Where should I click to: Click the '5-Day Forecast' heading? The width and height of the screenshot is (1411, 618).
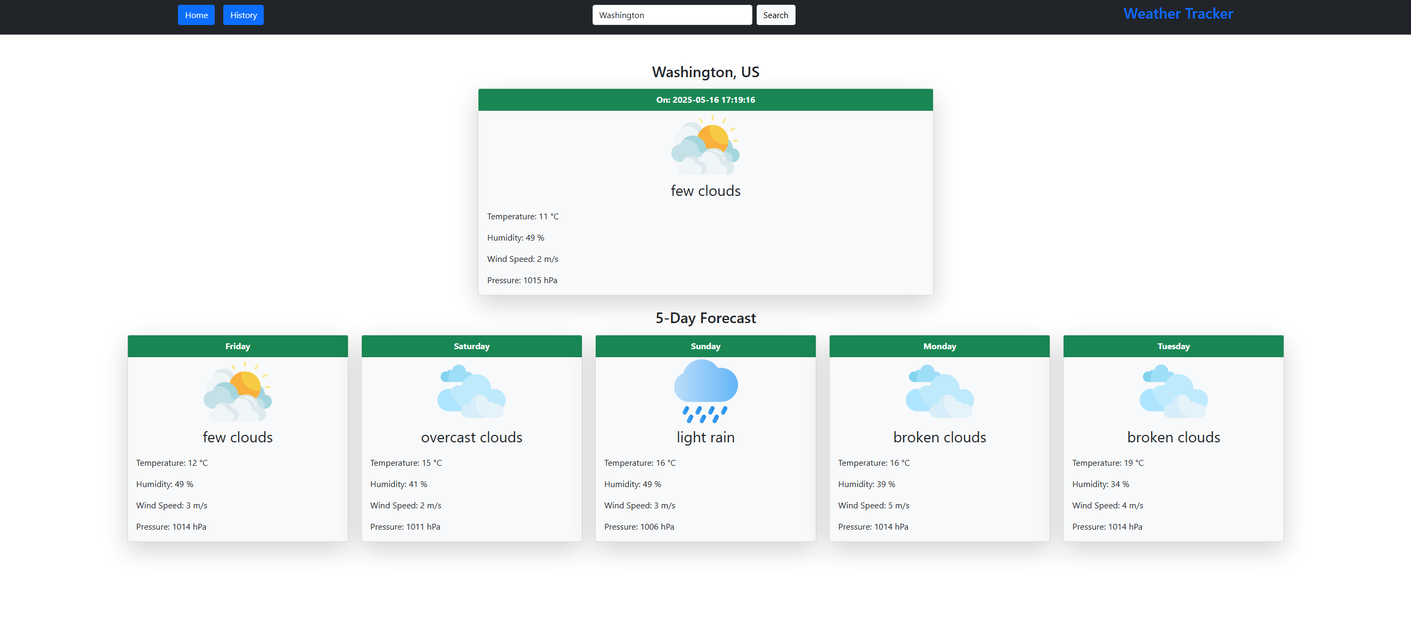pos(706,317)
